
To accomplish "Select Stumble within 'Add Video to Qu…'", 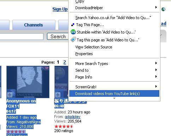I will coord(114,32).
